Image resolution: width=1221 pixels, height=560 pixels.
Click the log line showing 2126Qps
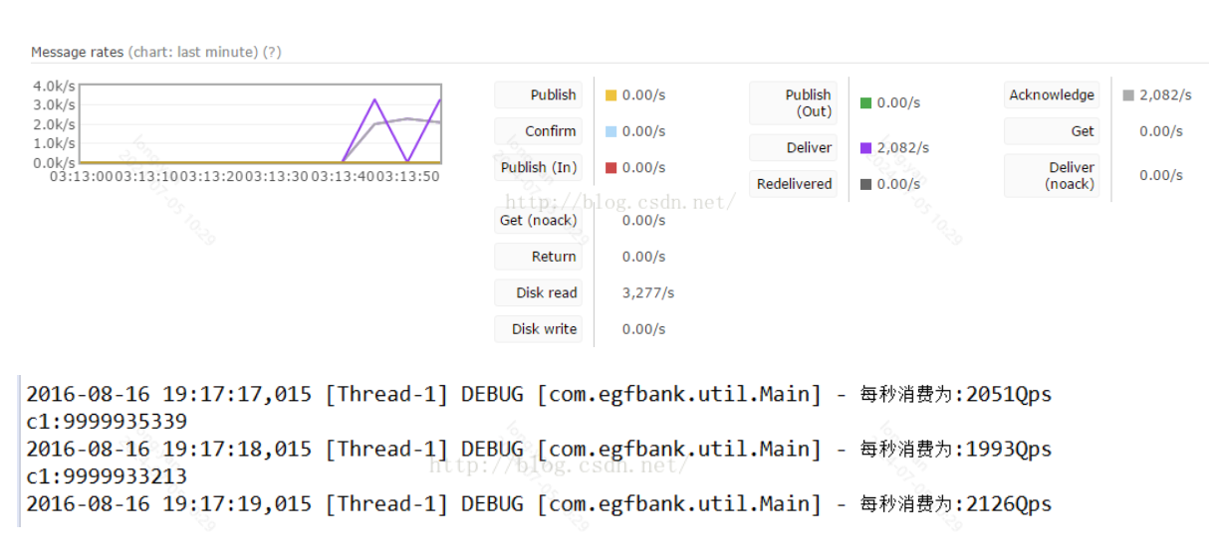pos(539,504)
